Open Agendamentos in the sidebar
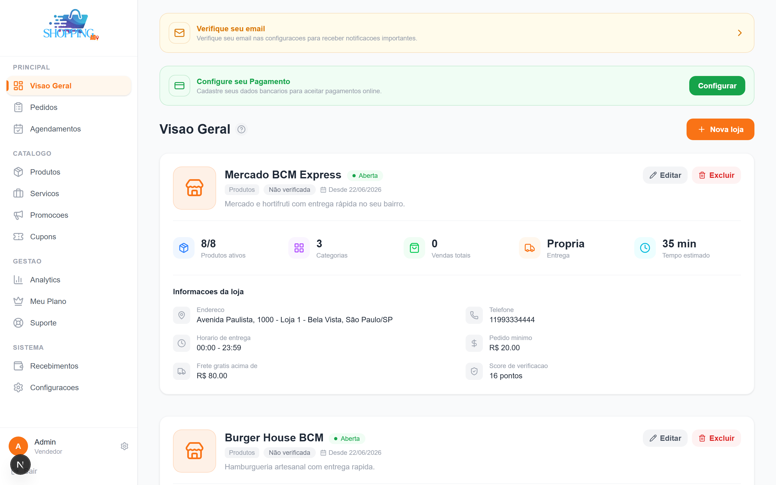 69,129
